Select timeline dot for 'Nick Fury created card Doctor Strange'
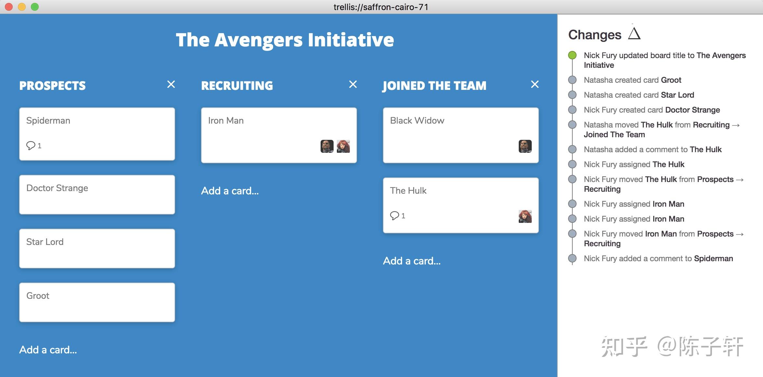763x377 pixels. click(x=572, y=110)
